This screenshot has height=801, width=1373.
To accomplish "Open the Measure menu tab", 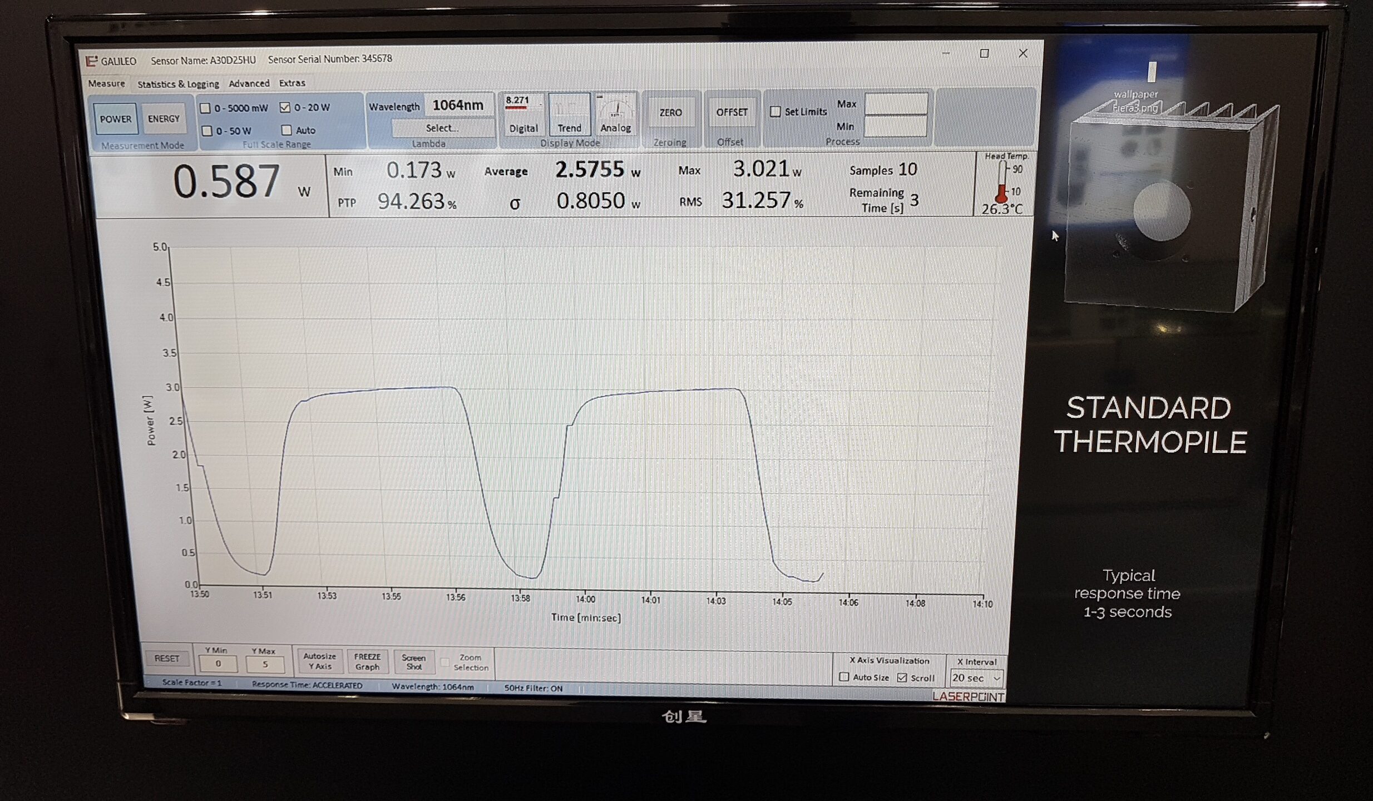I will [x=106, y=83].
